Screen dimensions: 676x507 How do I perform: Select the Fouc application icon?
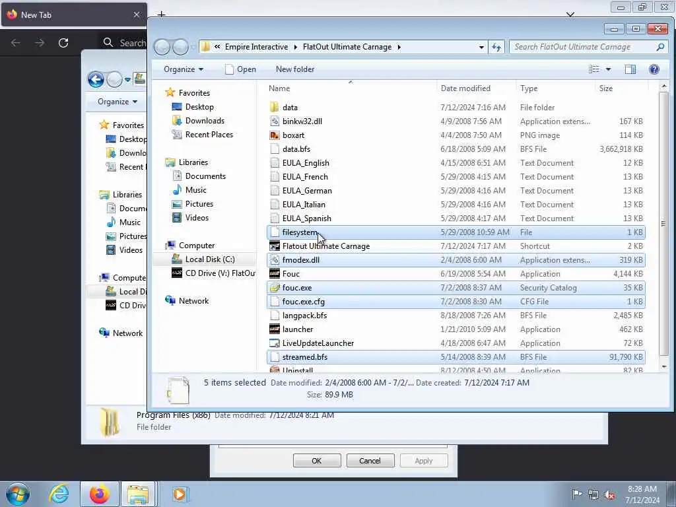(x=274, y=274)
